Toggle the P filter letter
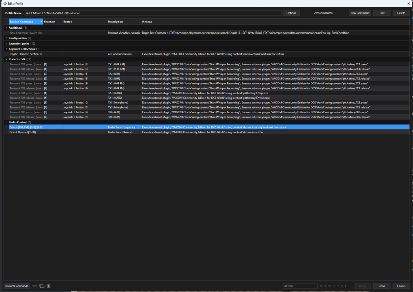Viewport: 413px width, 292px height. coord(338,286)
